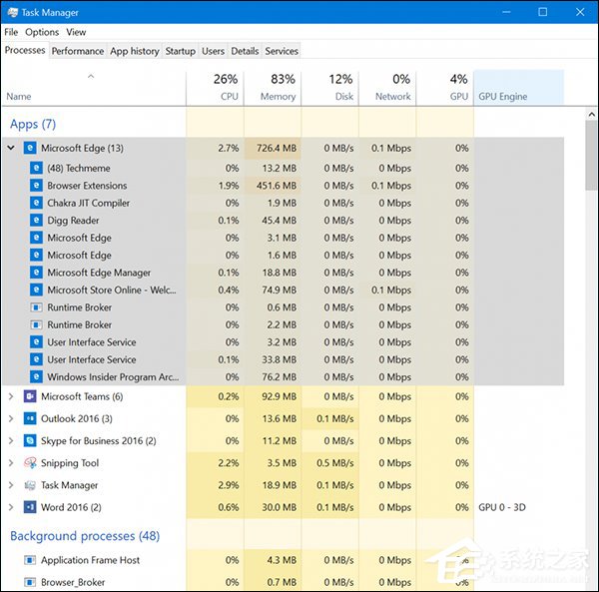Click the Windows Insider Program icon
Viewport: 599px width, 592px height.
pyautogui.click(x=36, y=377)
